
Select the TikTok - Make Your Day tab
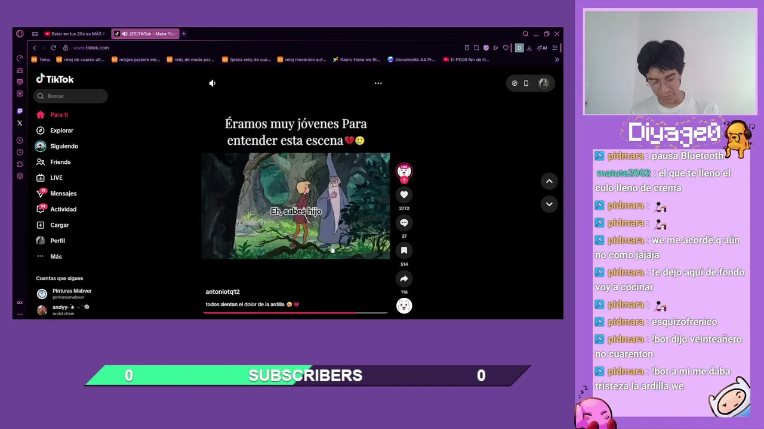click(144, 34)
